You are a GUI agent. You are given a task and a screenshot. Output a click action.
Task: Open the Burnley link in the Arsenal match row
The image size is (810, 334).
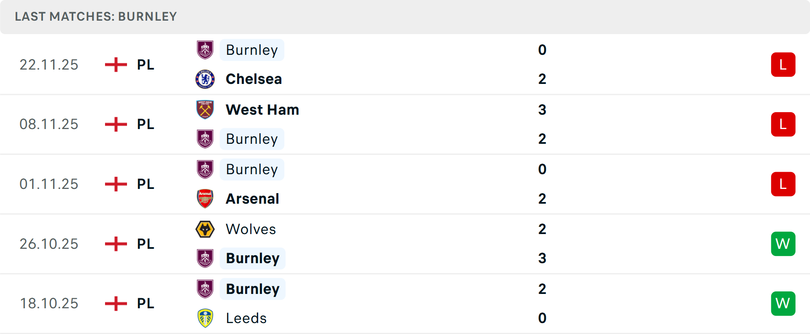tap(252, 170)
